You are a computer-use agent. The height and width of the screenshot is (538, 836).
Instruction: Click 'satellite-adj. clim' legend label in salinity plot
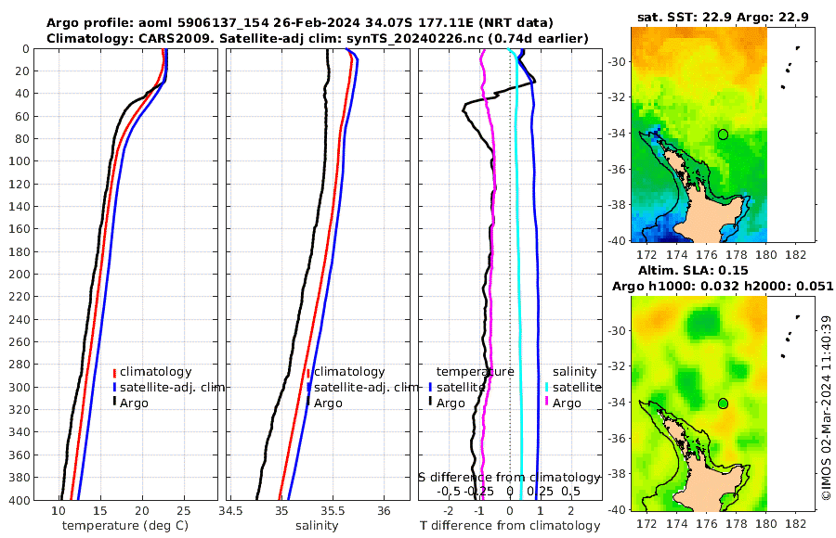coord(366,387)
